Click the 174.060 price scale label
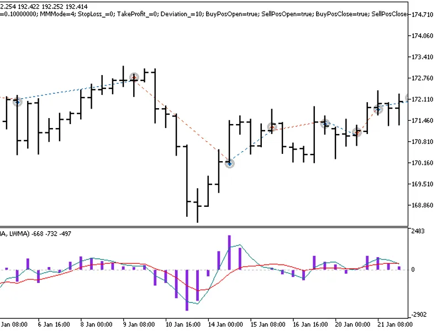 tap(422, 36)
